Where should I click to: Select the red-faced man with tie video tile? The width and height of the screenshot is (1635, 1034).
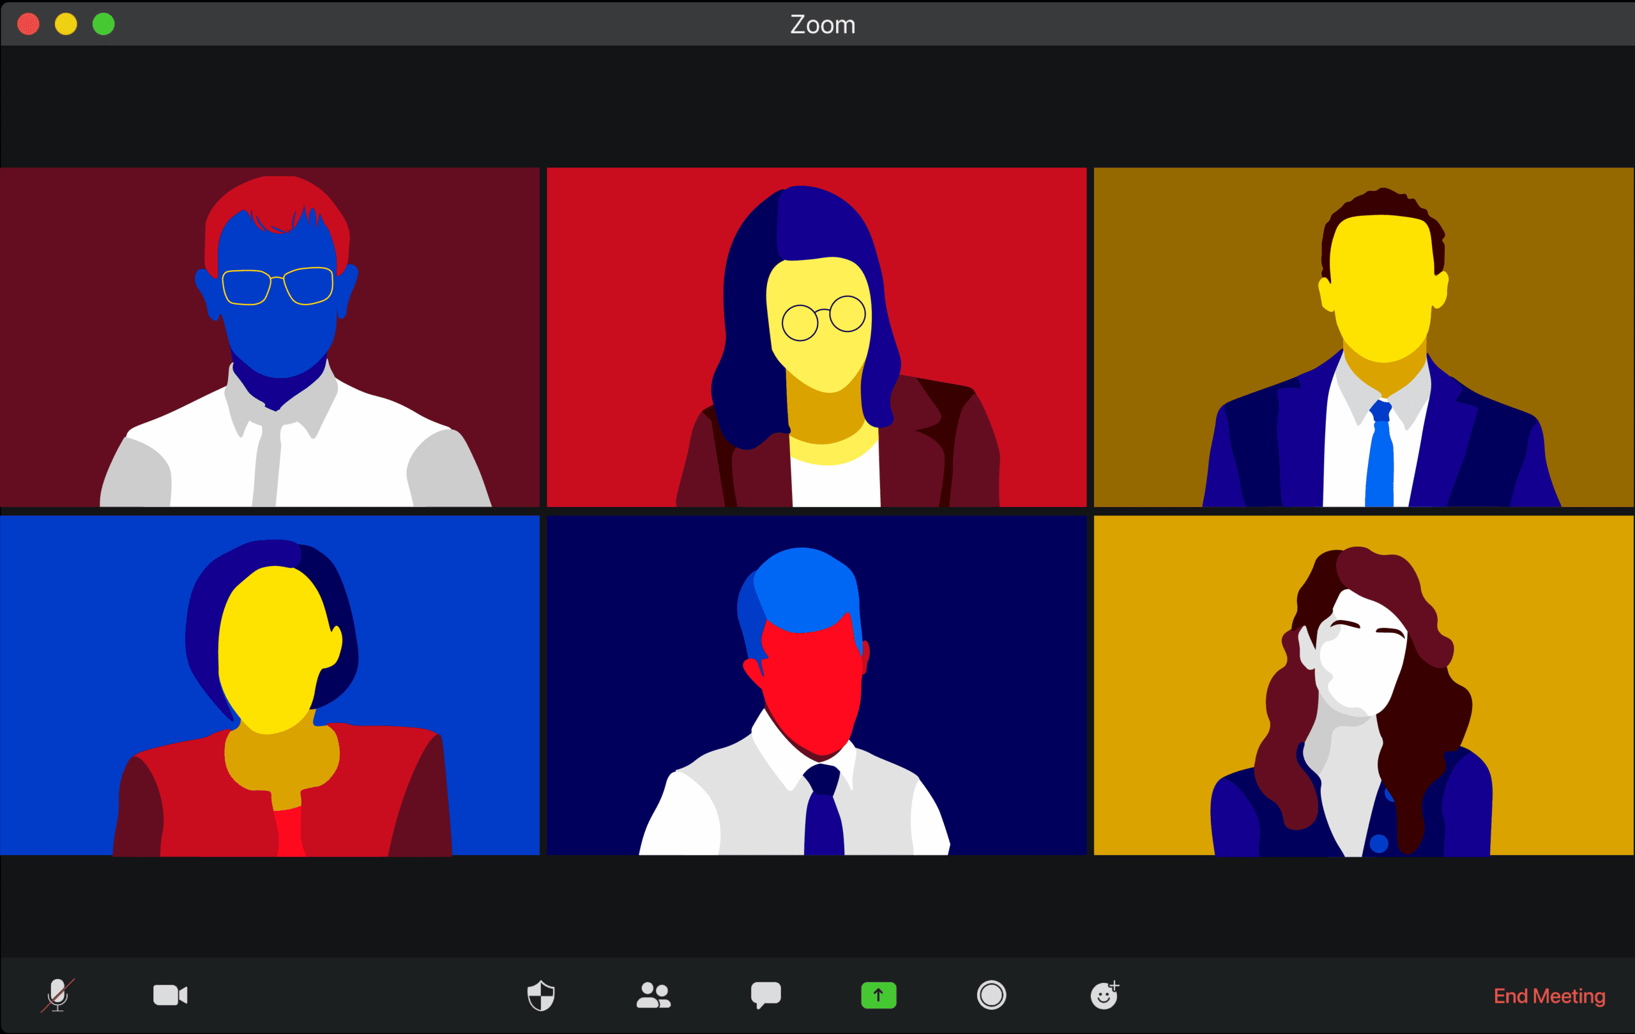pos(816,685)
